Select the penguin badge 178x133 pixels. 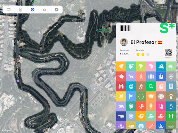171,106
